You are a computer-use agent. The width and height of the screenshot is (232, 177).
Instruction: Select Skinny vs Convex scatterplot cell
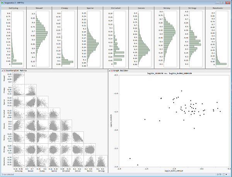pos(78,137)
